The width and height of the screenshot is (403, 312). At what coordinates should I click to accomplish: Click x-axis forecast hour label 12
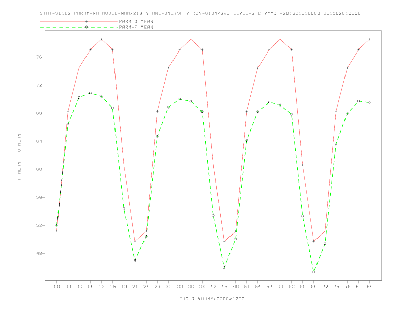102,287
